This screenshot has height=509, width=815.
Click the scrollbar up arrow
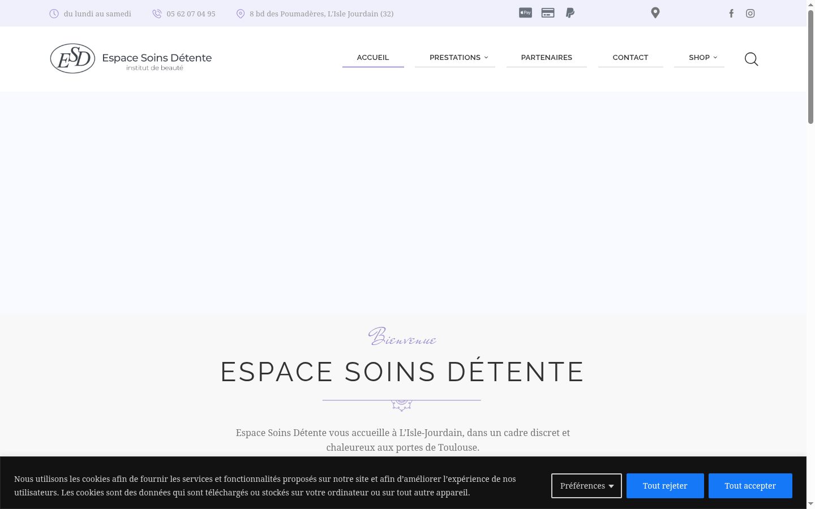click(810, 5)
